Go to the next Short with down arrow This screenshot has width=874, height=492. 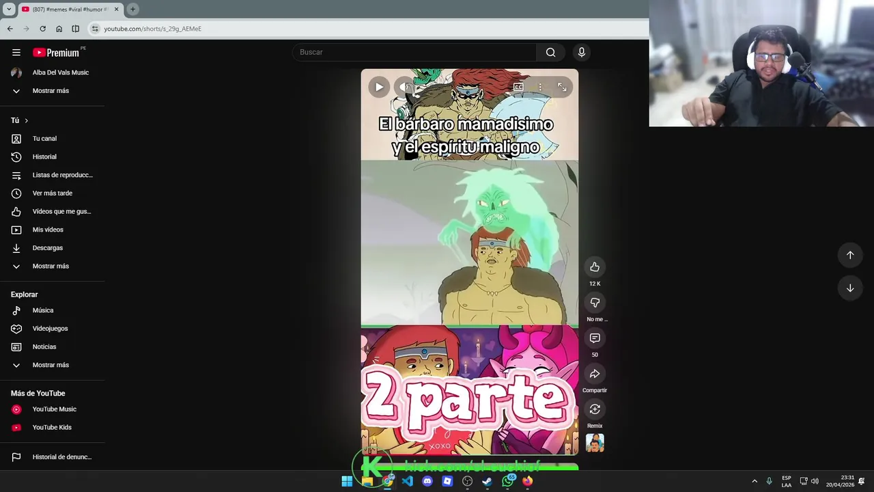pyautogui.click(x=850, y=288)
